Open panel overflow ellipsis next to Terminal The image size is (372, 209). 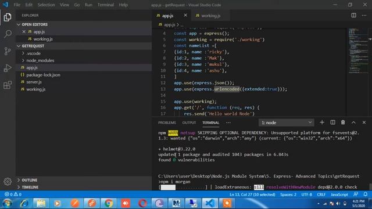228,122
